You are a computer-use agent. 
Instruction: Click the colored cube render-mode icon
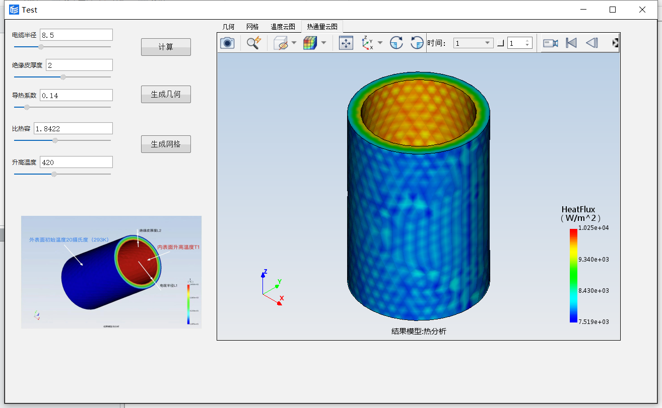pyautogui.click(x=310, y=43)
